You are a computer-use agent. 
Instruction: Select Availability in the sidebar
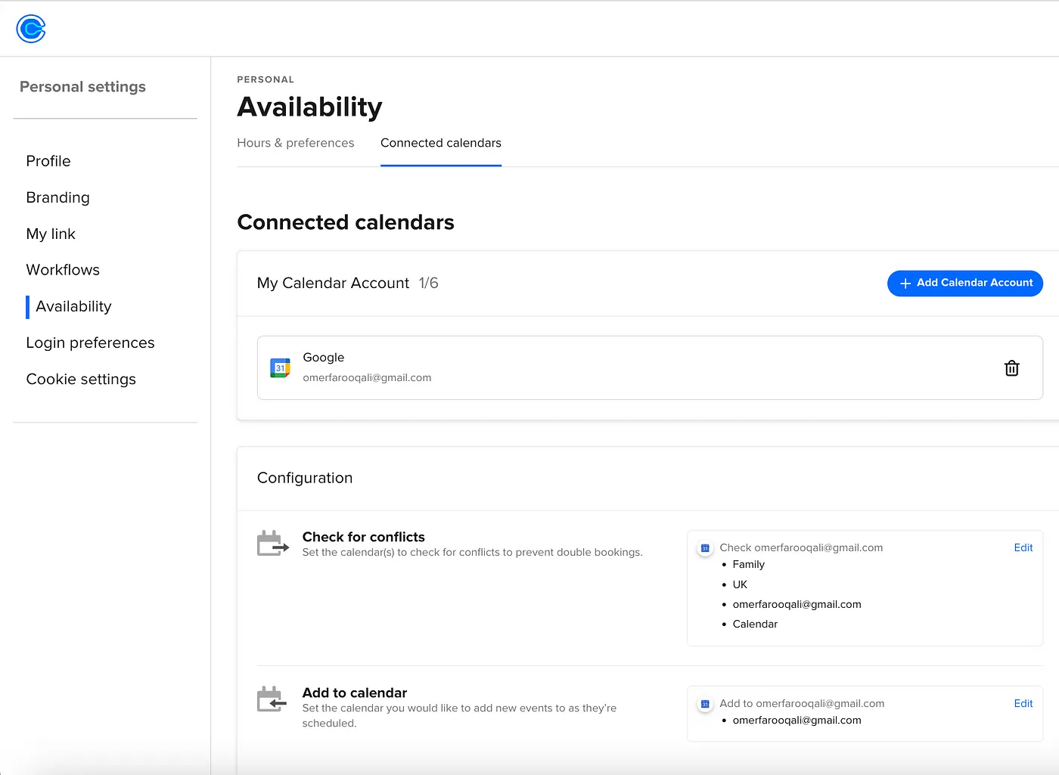point(73,306)
